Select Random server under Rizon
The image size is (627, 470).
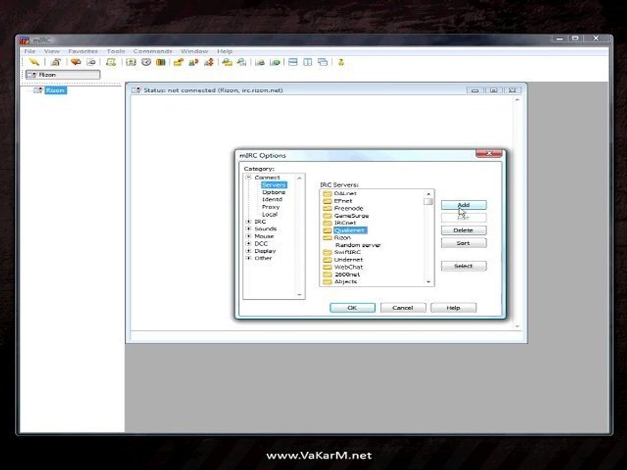click(358, 245)
